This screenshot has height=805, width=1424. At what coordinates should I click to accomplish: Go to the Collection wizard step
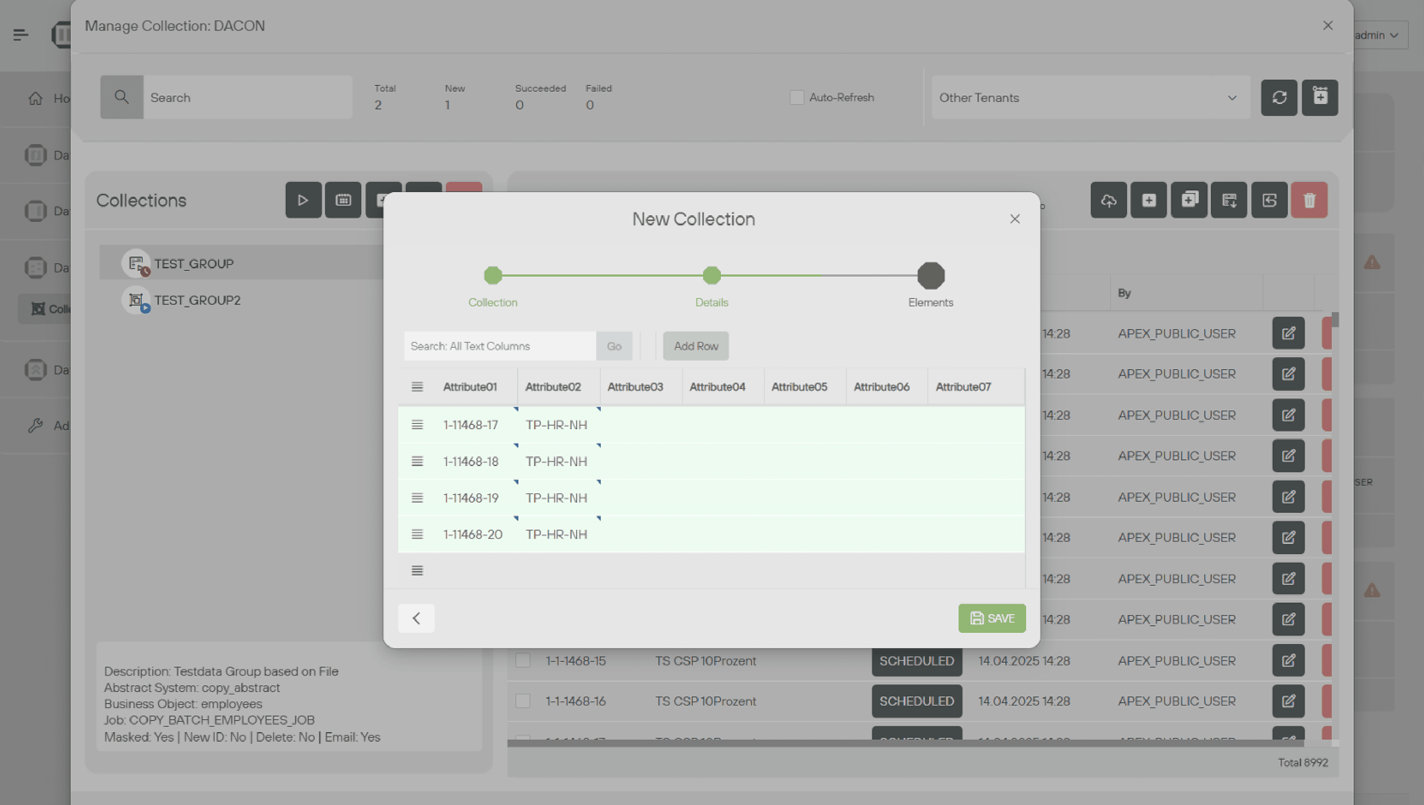coord(492,275)
